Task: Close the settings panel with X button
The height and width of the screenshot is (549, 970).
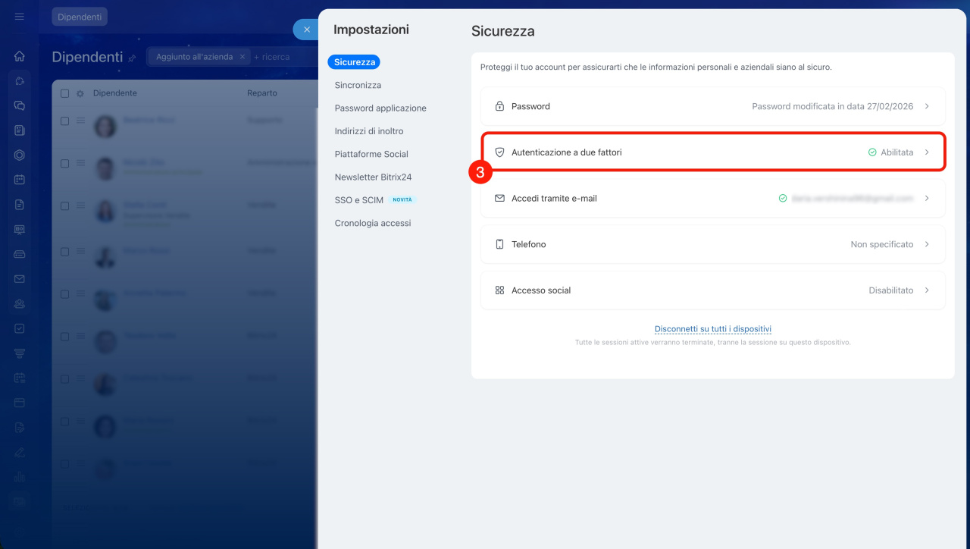Action: click(x=306, y=30)
